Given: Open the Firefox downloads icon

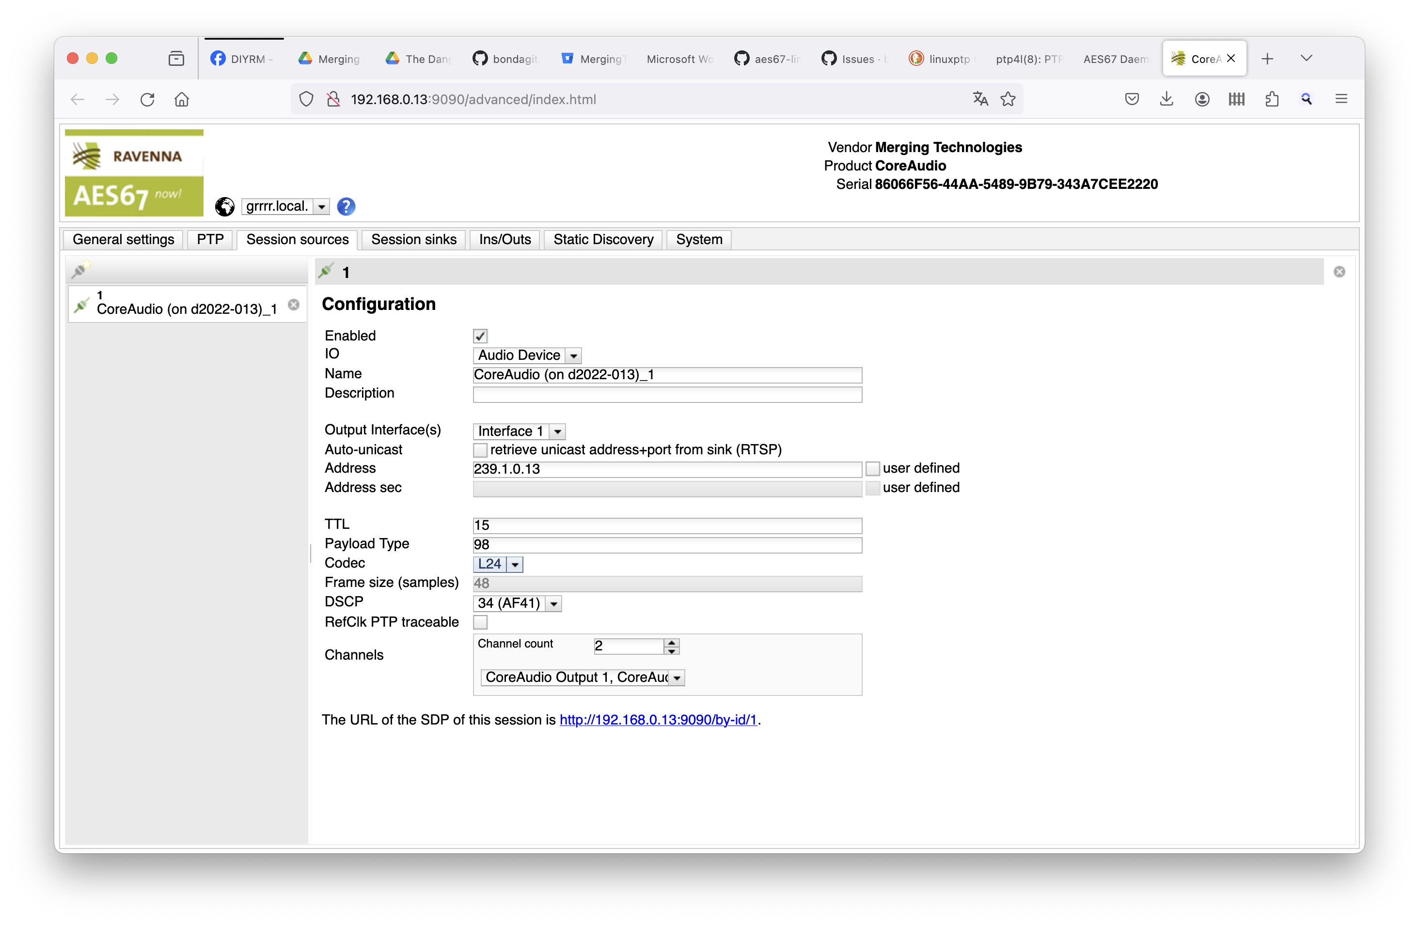Looking at the screenshot, I should pos(1167,99).
